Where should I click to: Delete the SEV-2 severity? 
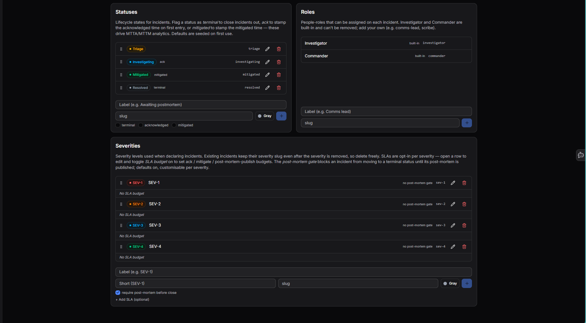coord(464,204)
